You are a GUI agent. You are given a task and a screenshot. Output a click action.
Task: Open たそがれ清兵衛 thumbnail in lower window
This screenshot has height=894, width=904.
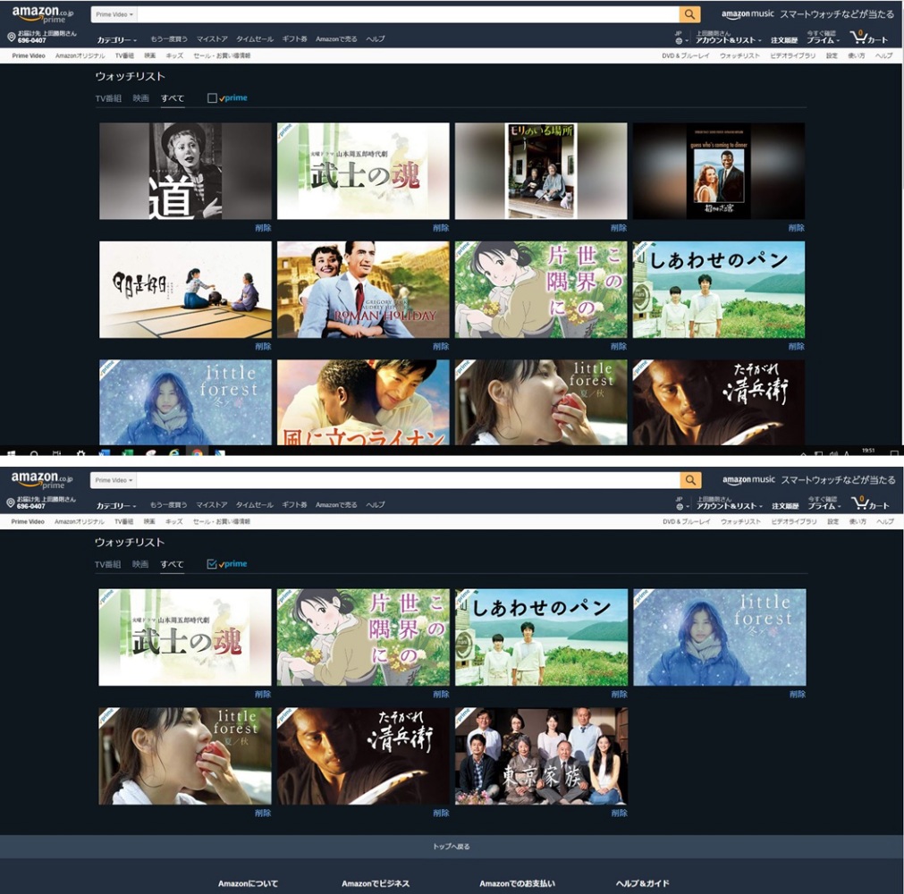tap(363, 756)
